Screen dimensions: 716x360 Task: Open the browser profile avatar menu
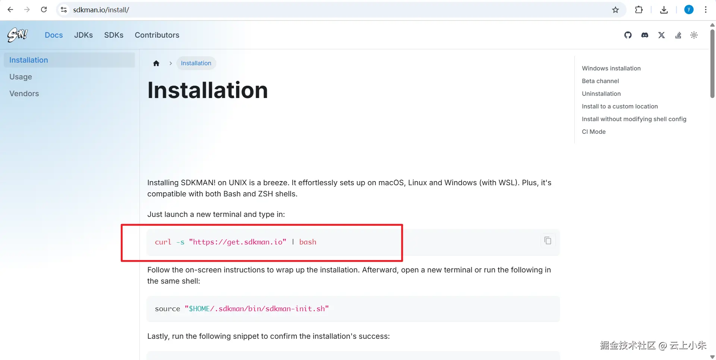[x=689, y=10]
